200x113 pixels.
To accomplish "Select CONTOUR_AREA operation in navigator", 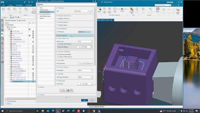I will [x=17, y=40].
